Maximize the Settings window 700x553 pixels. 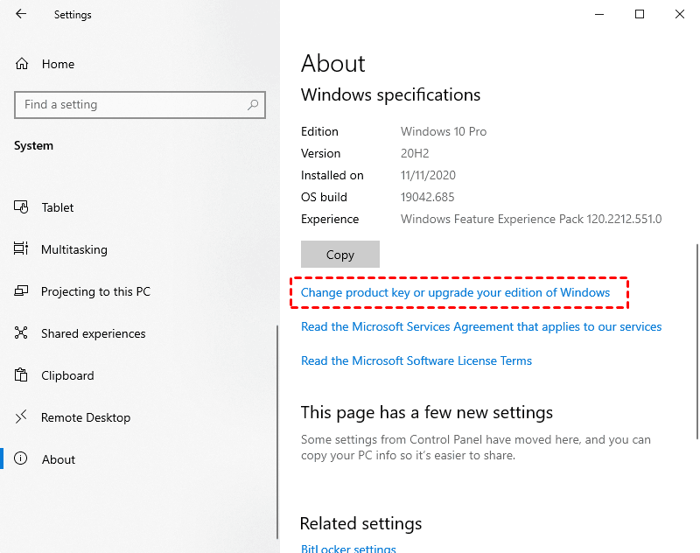640,14
